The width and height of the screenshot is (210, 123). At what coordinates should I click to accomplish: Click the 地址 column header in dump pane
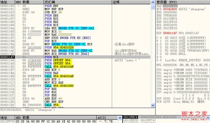tap(8, 118)
